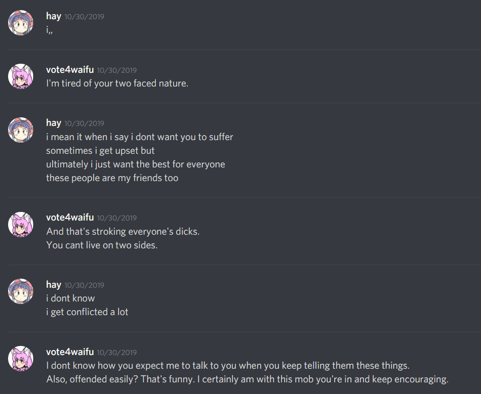481x394 pixels.
Task: Click timestamp on vote4waifu's final message
Action: (116, 353)
